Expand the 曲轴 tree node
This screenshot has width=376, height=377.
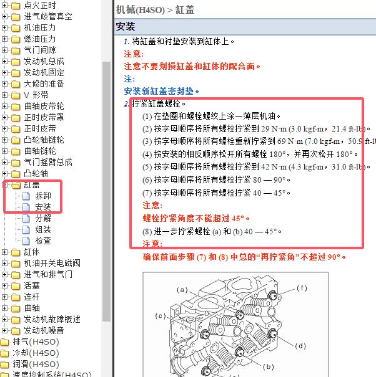tap(4, 308)
